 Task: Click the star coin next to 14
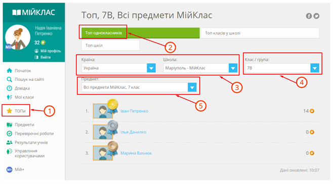[x=312, y=111]
